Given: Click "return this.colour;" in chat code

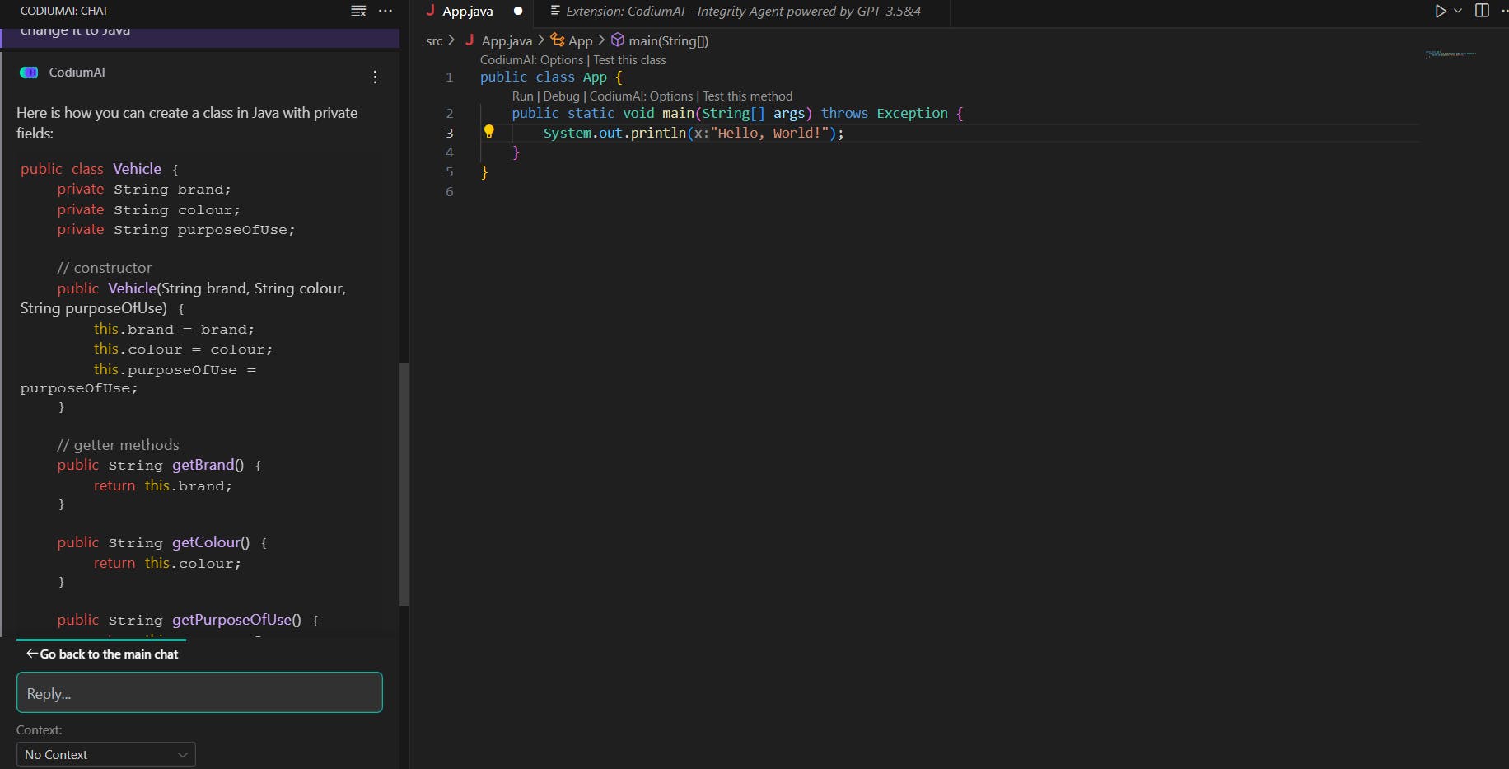Looking at the screenshot, I should (x=167, y=563).
